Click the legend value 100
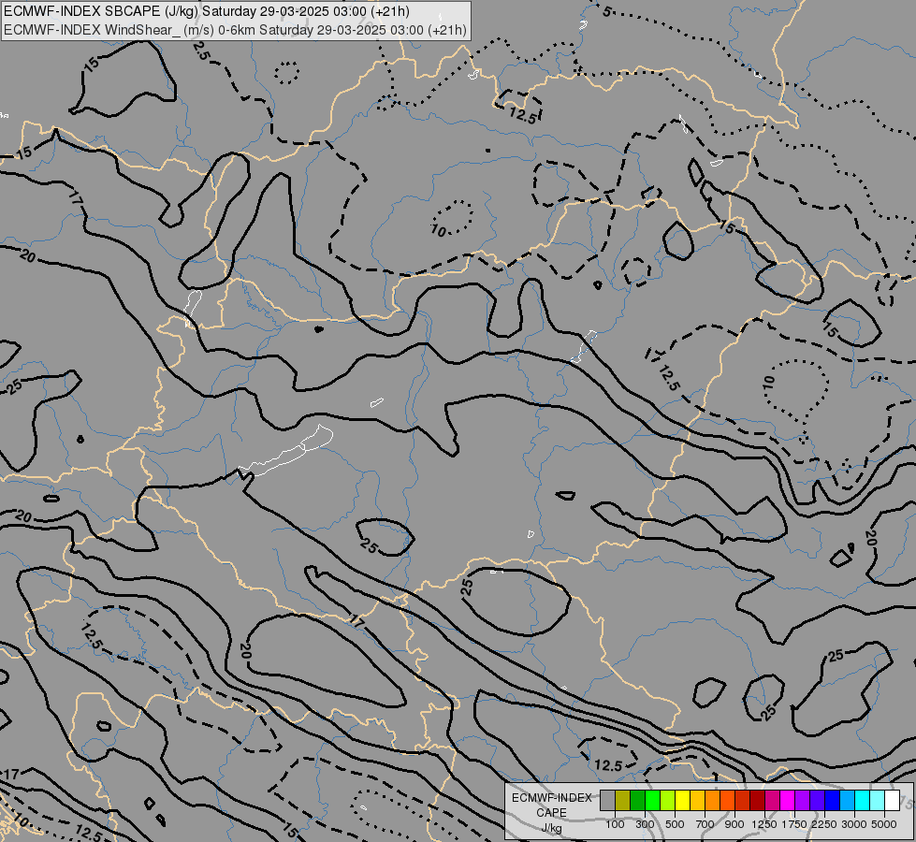 coord(615,824)
